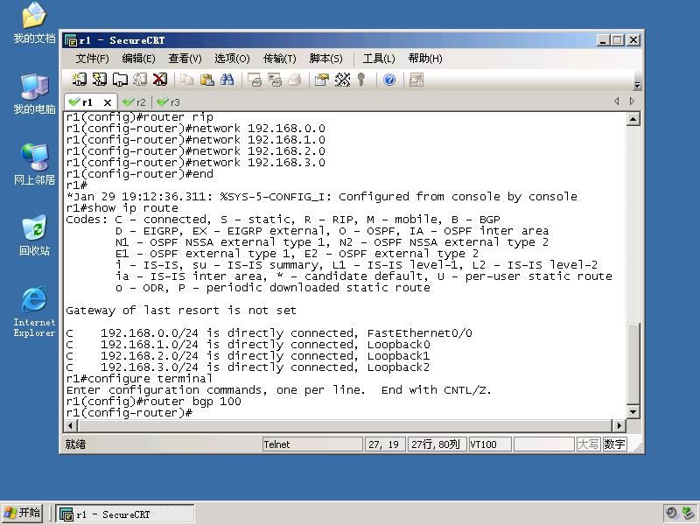Viewport: 700px width, 525px height.
Task: Open the Keymap Editor icon
Action: click(x=342, y=80)
